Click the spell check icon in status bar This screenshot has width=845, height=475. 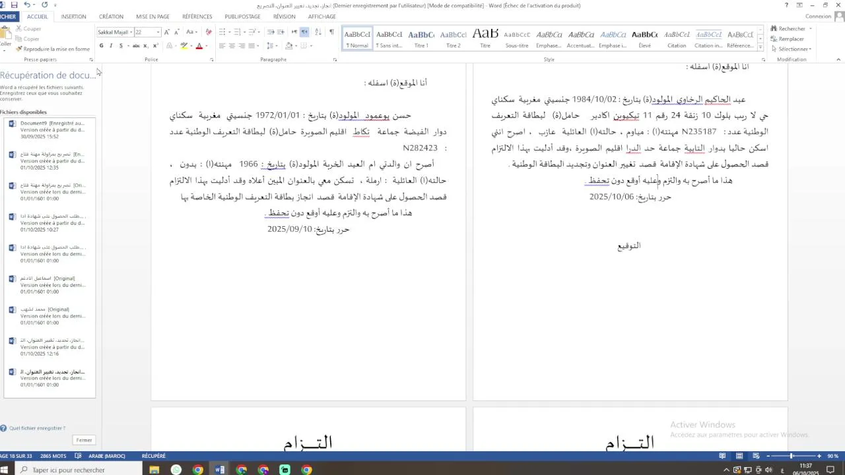click(79, 456)
